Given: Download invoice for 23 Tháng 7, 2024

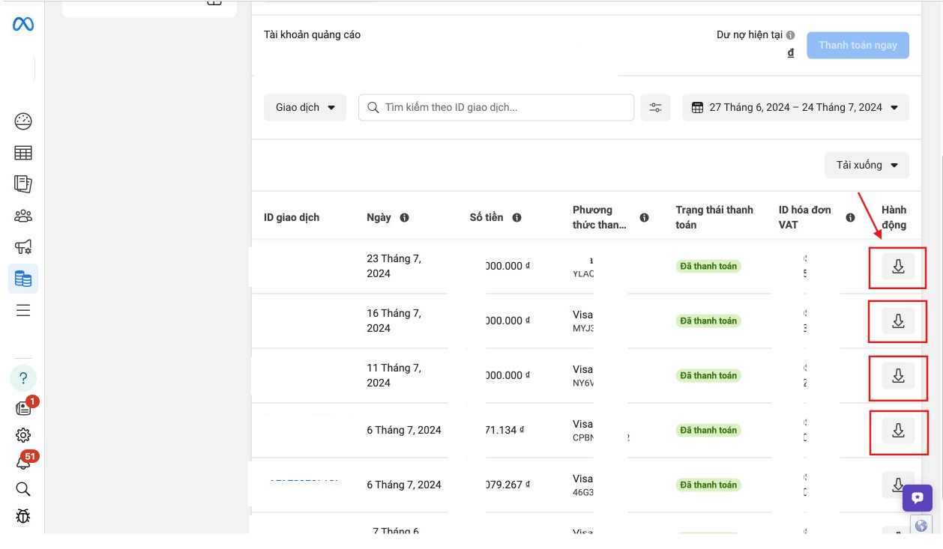Looking at the screenshot, I should [x=898, y=266].
